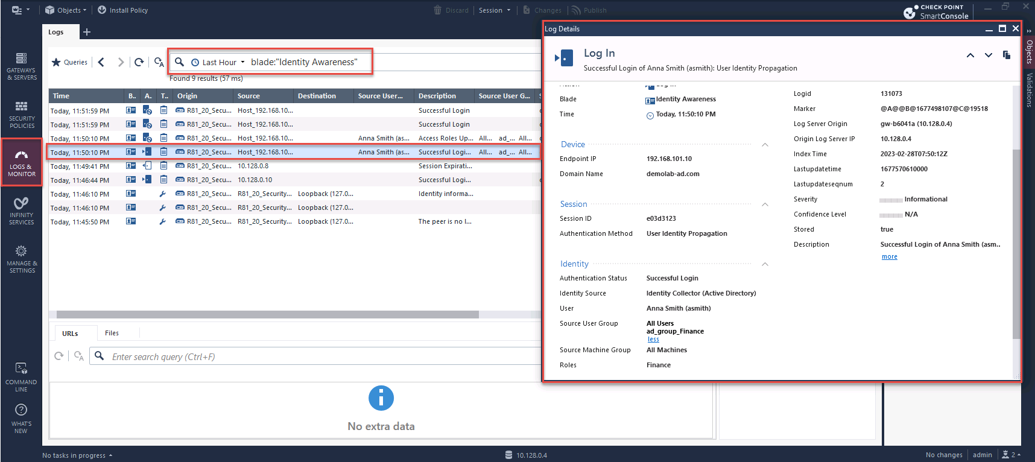Select the Identity information log row
The height and width of the screenshot is (462, 1035).
(295, 194)
